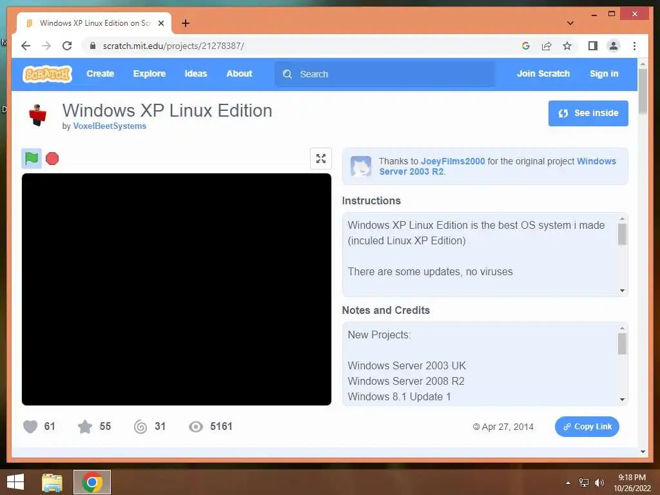Click the 5161 views count

click(222, 427)
